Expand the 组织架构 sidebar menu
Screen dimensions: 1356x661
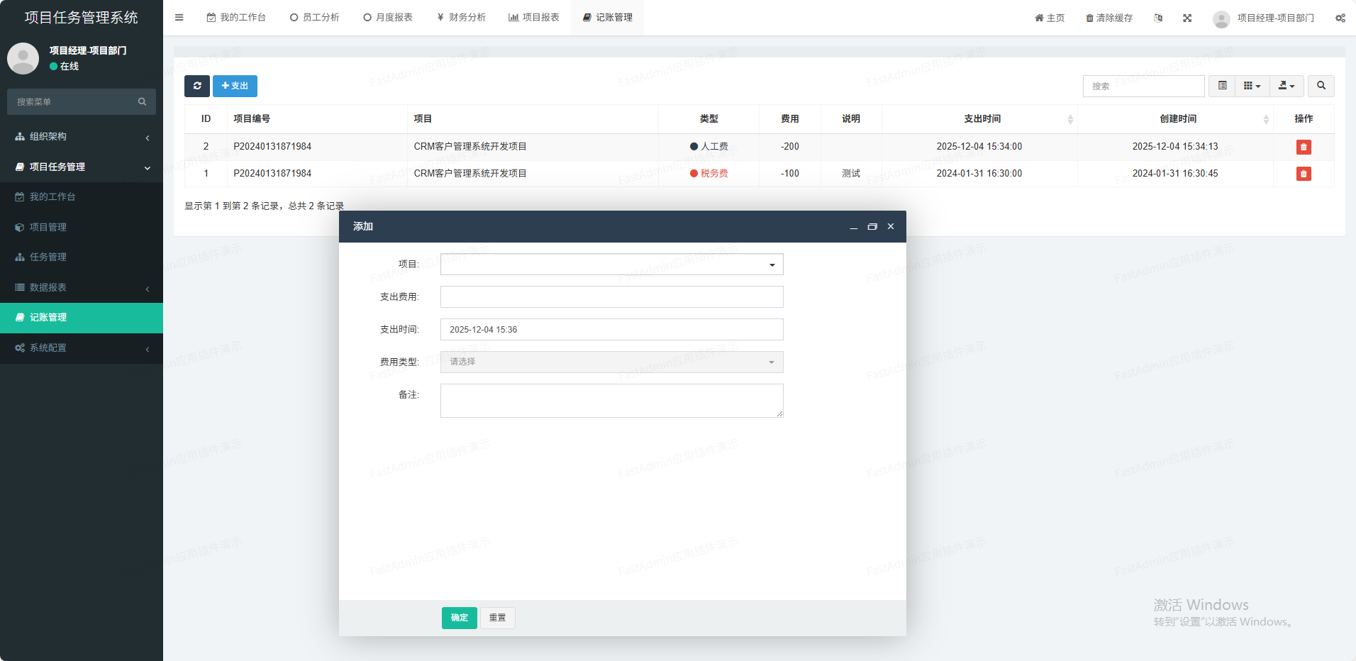coord(82,137)
